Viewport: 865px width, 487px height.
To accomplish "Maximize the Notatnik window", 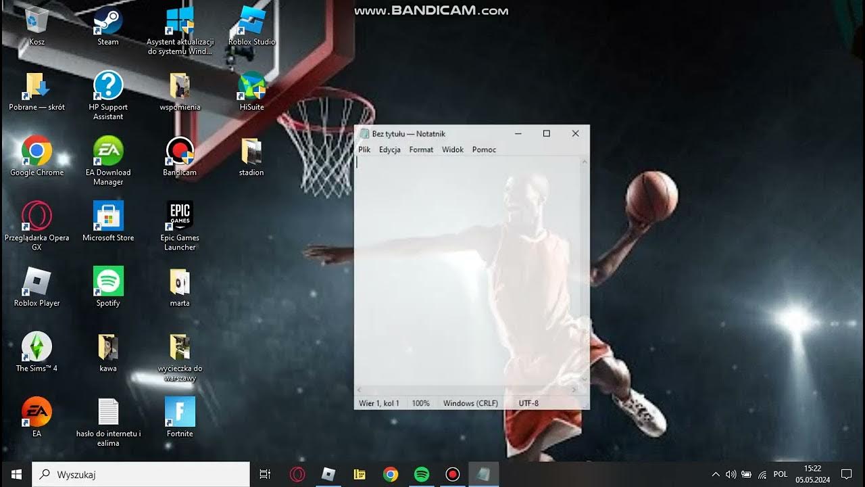I will pyautogui.click(x=547, y=134).
